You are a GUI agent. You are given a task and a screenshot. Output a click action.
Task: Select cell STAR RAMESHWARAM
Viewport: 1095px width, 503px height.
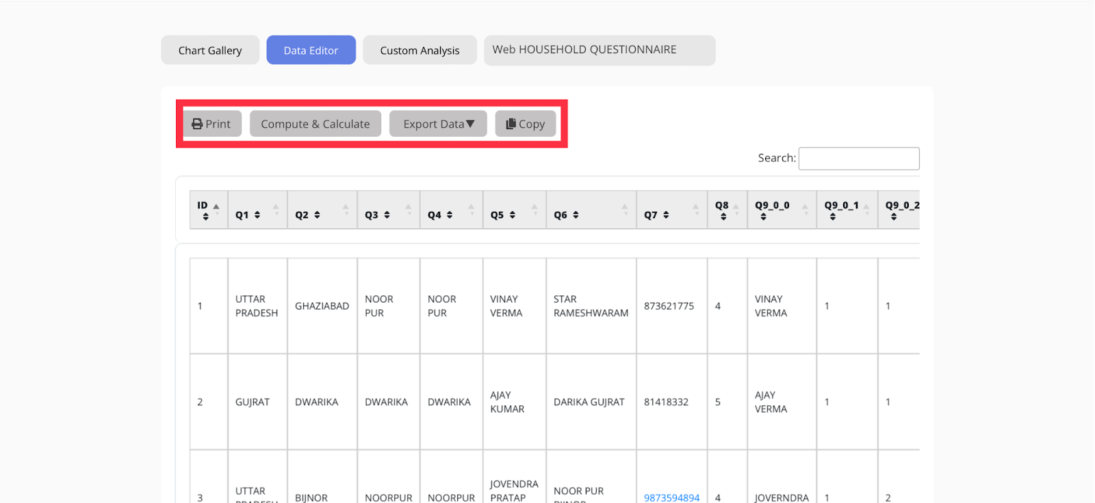(591, 306)
